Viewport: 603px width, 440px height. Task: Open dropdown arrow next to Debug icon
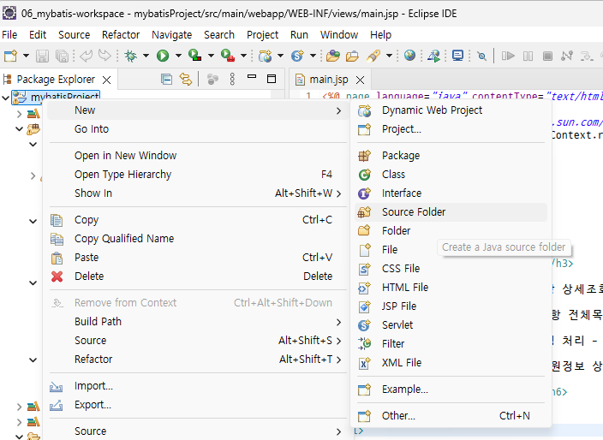point(146,56)
